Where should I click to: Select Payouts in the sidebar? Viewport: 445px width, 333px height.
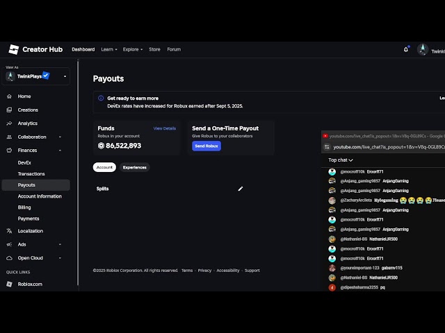35,185
